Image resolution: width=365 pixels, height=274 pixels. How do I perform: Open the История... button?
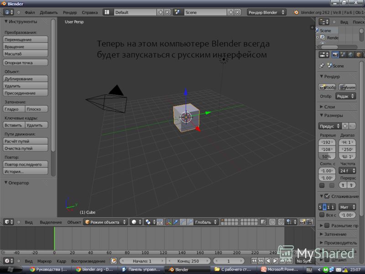point(26,172)
